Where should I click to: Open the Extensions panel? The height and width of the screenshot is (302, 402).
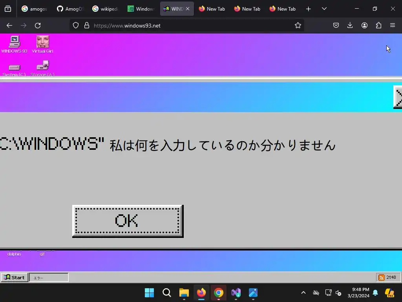coord(378,26)
